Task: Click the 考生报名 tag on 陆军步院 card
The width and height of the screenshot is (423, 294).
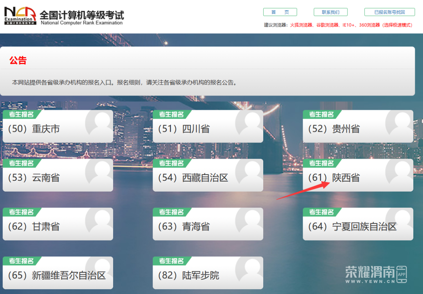Action: (x=171, y=261)
